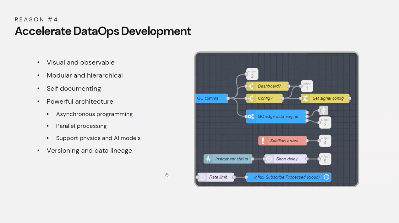Select the output 1 node
Viewport: 399px width, 223px height.
pyautogui.click(x=307, y=86)
